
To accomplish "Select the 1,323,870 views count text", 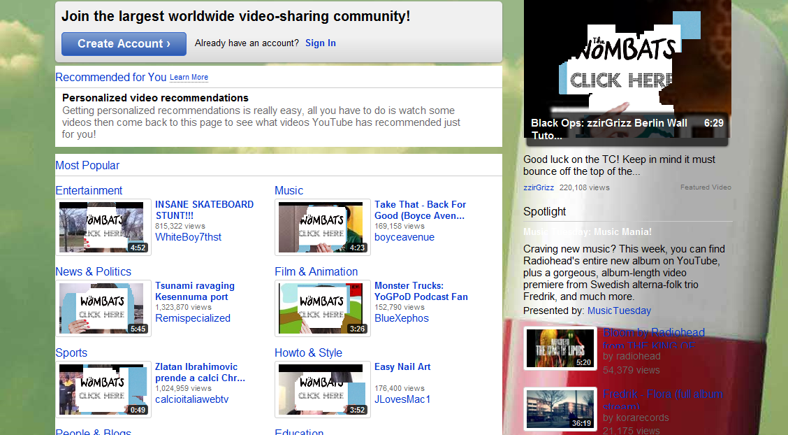I will [184, 307].
